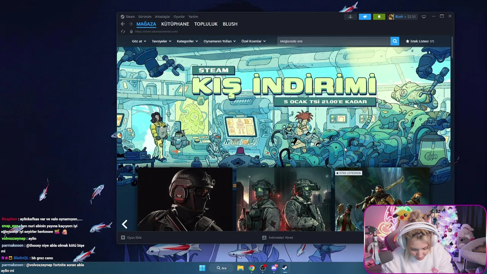Screen dimensions: 487x274
Task: Click the İSTEK LİSTESİNDE badge
Action: click(x=349, y=173)
